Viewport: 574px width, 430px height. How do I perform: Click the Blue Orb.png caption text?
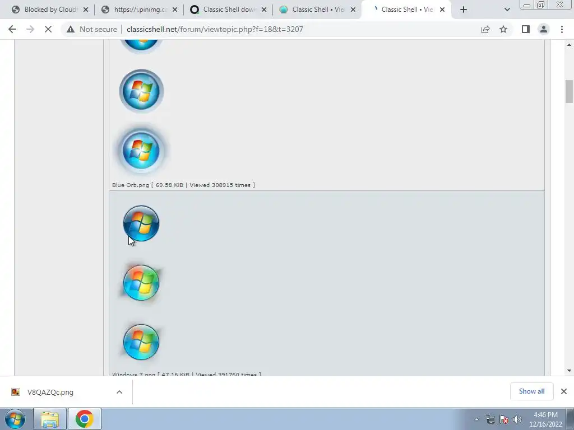pyautogui.click(x=183, y=185)
